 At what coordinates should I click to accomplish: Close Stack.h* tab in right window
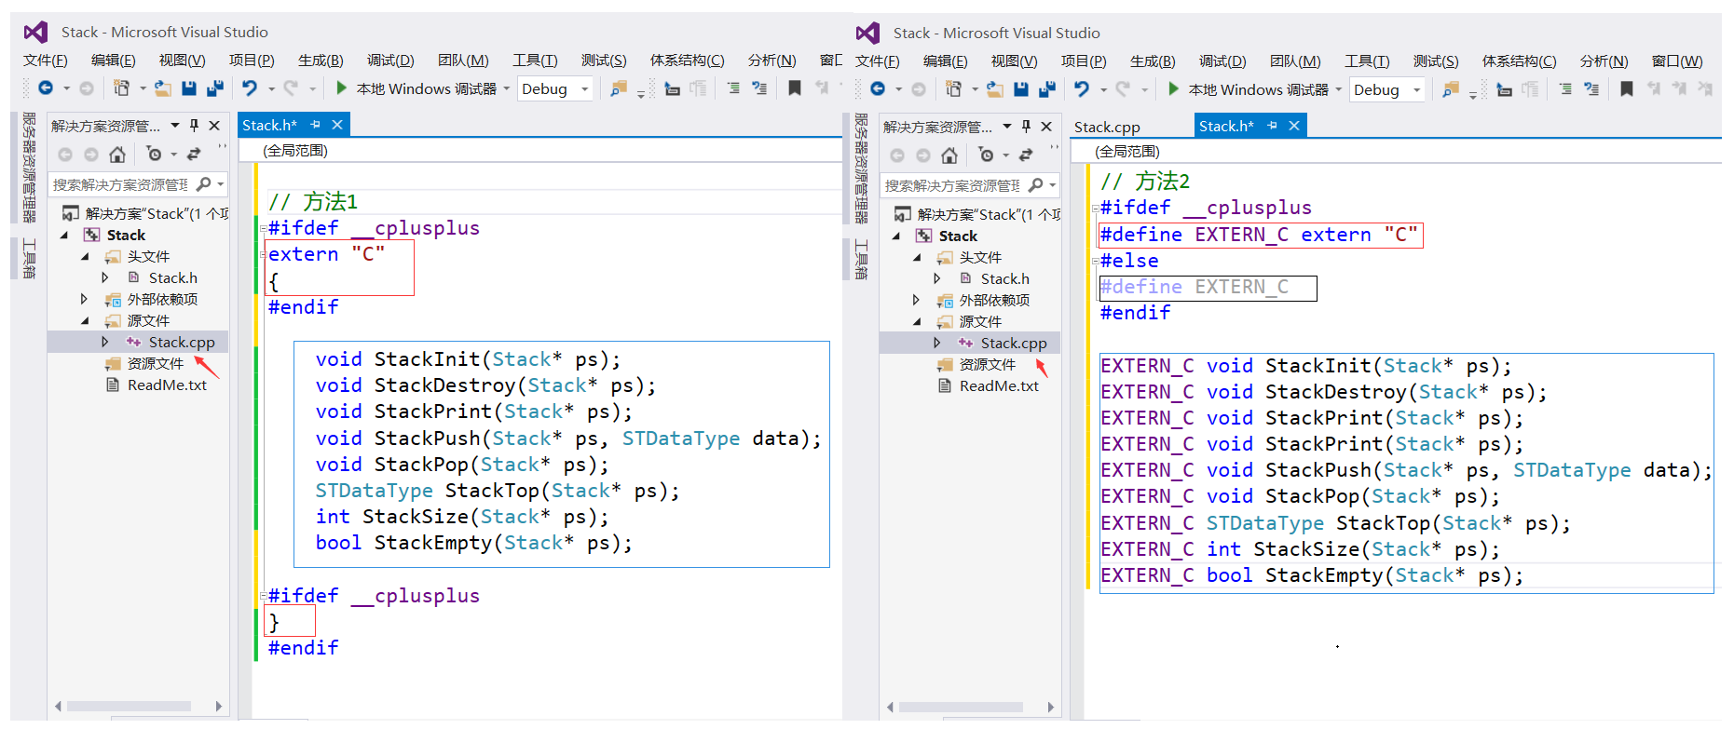(x=1294, y=126)
